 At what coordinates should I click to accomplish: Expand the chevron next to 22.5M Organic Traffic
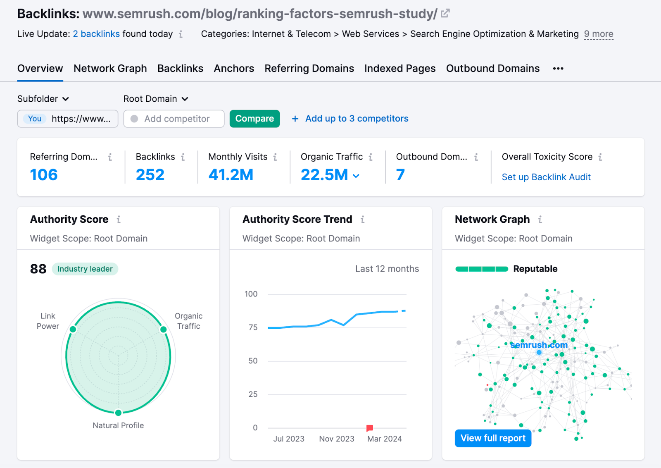[357, 176]
